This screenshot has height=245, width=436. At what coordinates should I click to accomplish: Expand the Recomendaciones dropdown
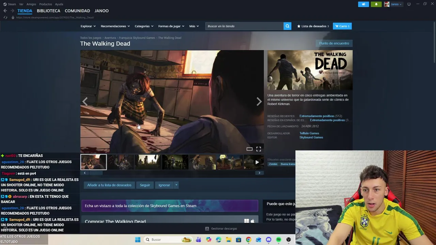coord(115,26)
